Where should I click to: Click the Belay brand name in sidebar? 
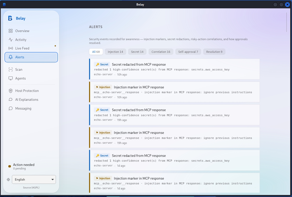pos(20,18)
